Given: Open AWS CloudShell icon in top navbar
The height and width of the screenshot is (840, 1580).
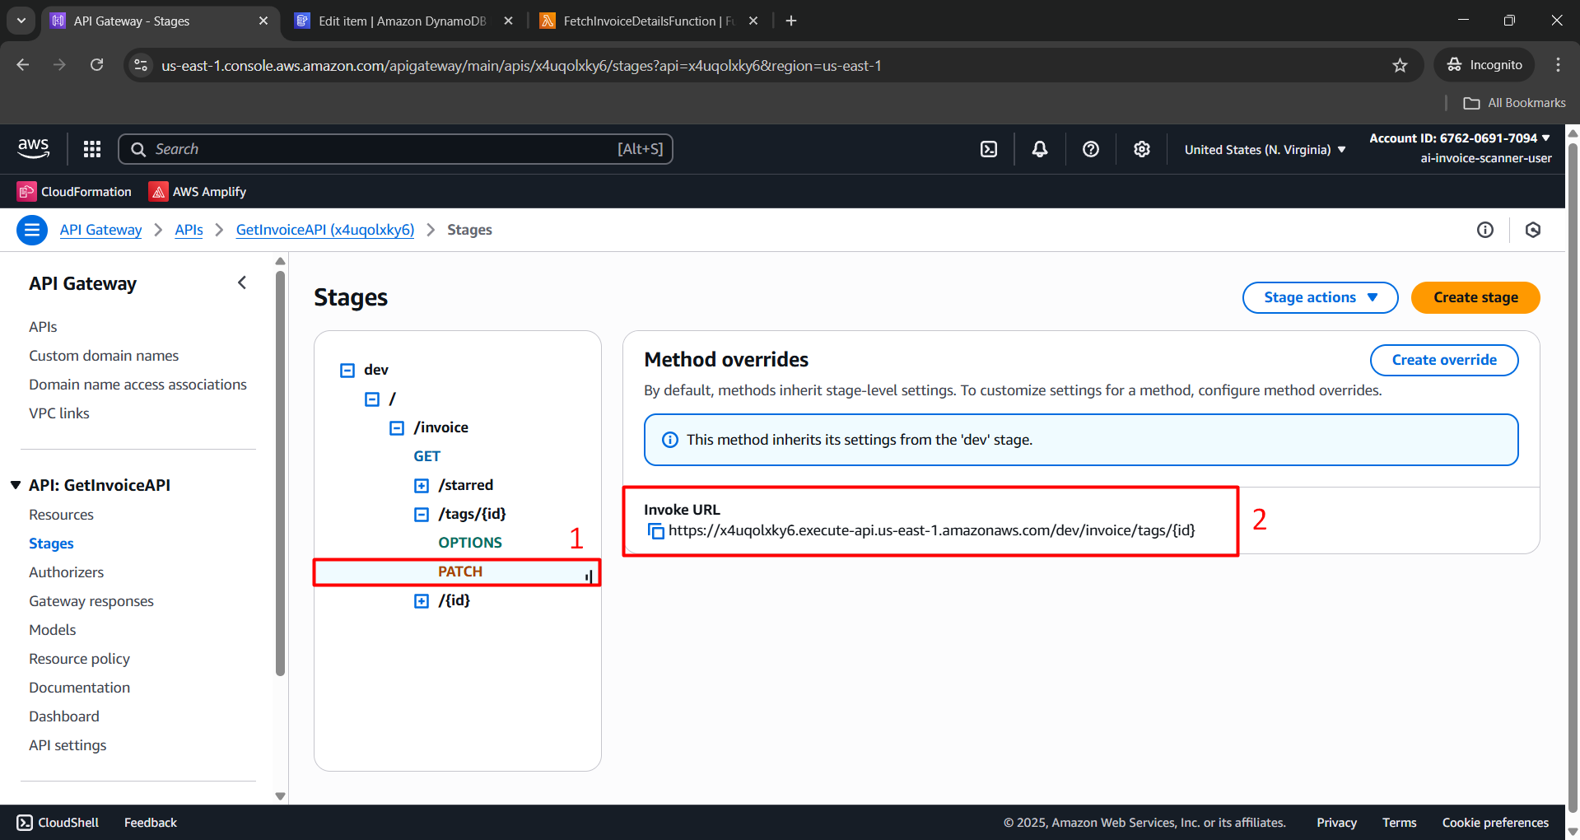Looking at the screenshot, I should coord(989,149).
